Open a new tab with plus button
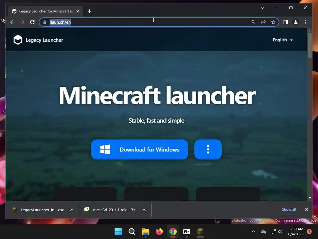 [89, 11]
